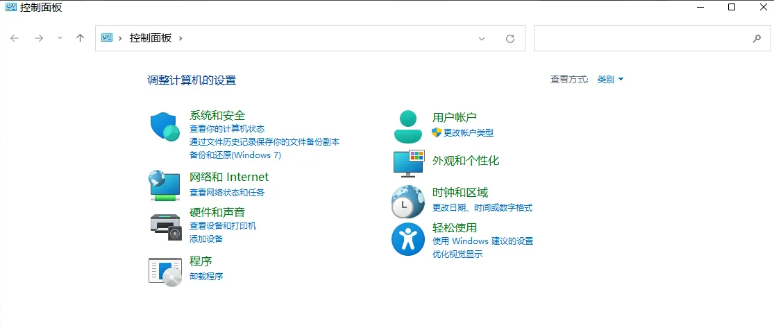Select the 控制面板 breadcrumb in address bar
Screen dimensions: 774x330
coord(151,38)
